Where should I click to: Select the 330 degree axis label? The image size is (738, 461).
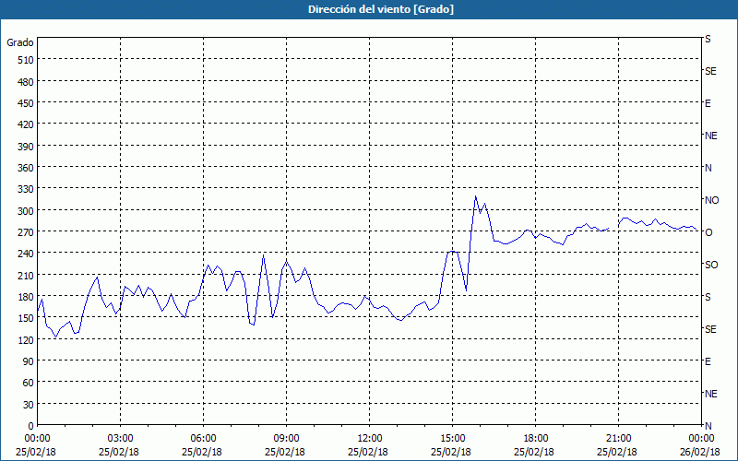coord(26,189)
